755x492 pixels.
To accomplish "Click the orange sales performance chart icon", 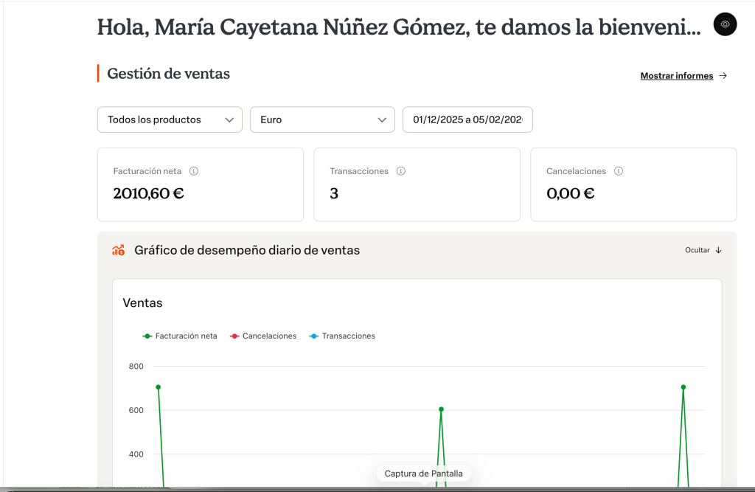I will pos(118,250).
